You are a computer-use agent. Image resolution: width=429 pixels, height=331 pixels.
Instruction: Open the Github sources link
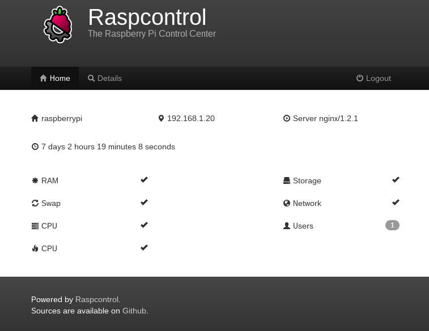(x=134, y=311)
